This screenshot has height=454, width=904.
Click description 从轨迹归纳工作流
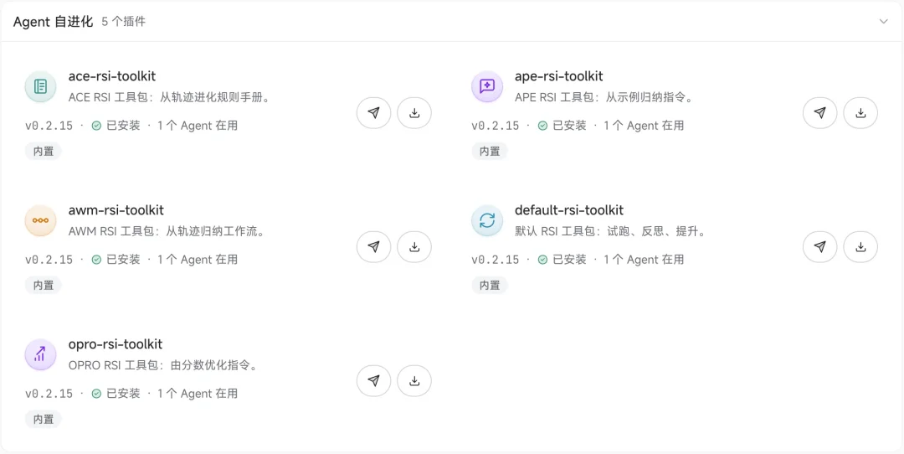215,231
